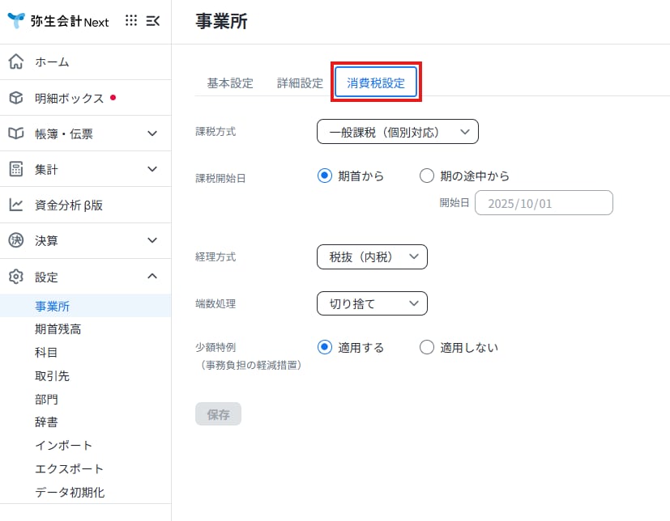Switch to the 基本設定 tab
The width and height of the screenshot is (670, 521).
(x=230, y=83)
